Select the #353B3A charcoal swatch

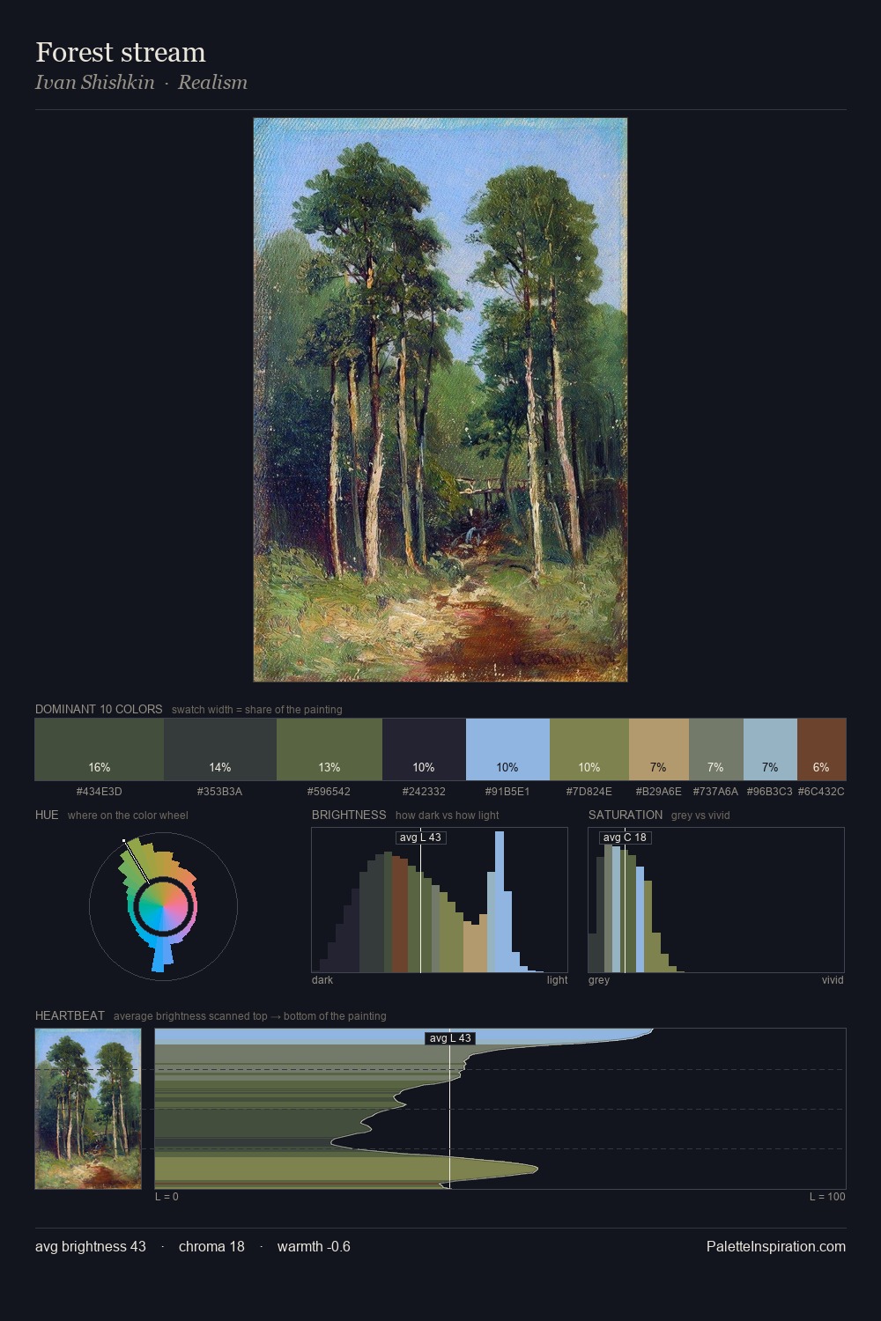point(220,749)
